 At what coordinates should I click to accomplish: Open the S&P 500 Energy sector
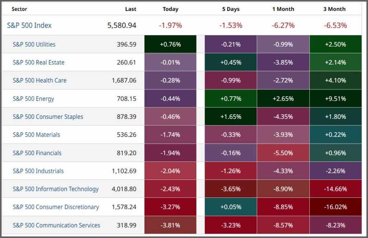click(33, 99)
